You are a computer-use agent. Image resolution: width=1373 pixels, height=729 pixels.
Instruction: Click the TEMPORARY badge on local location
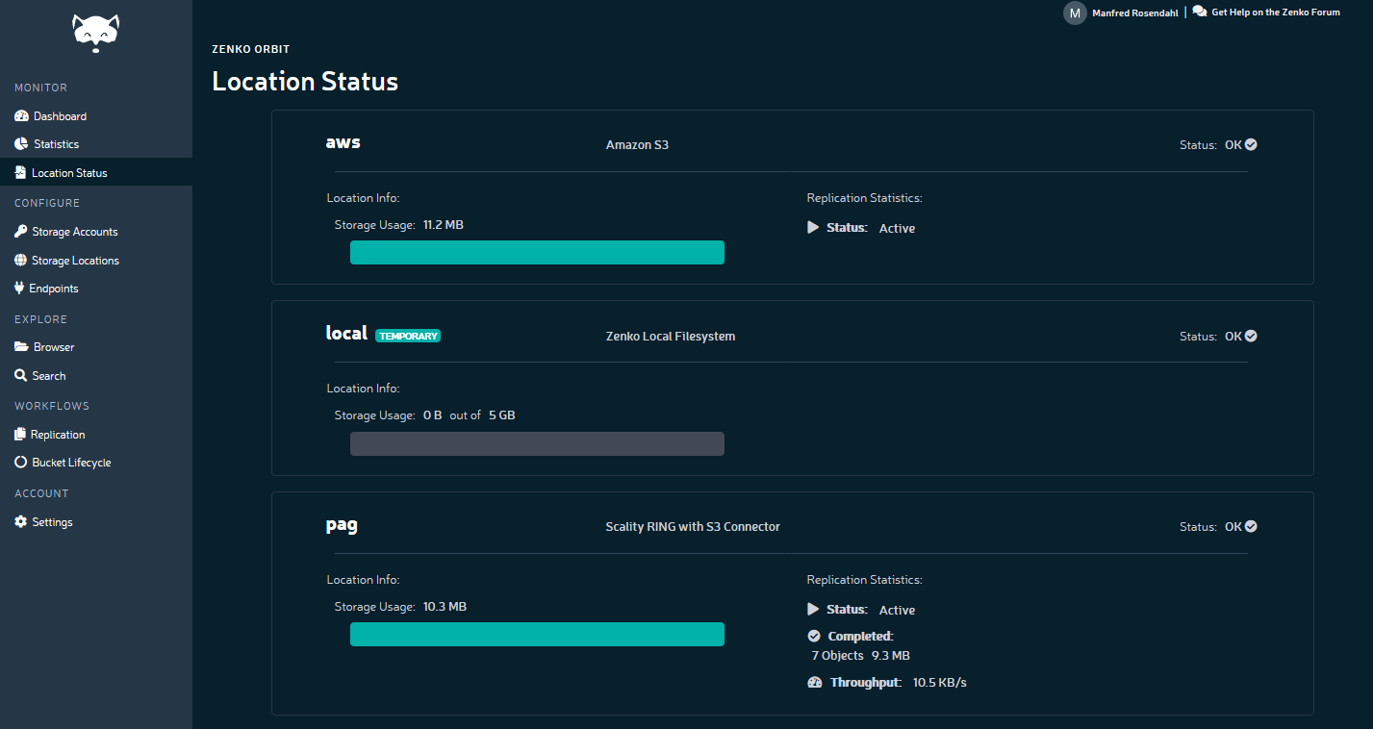408,337
